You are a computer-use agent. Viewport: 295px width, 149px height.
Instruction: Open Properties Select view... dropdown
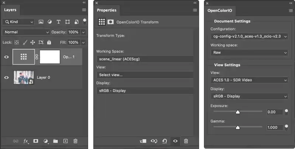coord(145,75)
